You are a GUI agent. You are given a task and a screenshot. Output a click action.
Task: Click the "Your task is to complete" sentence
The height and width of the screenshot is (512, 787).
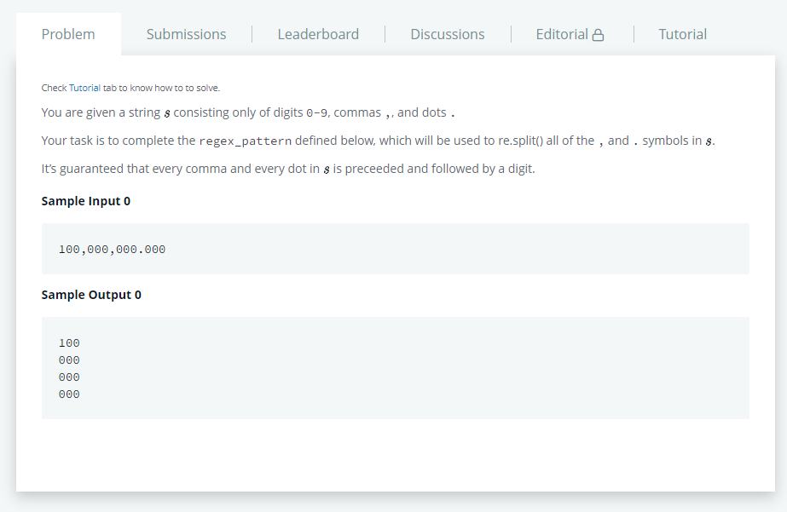click(x=378, y=141)
